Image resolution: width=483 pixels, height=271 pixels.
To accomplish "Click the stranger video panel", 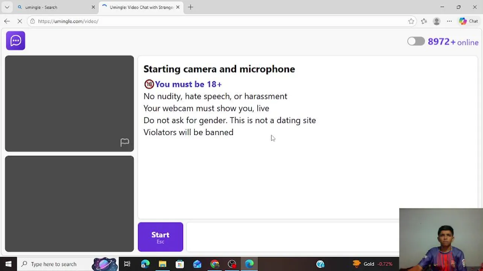I will (69, 104).
